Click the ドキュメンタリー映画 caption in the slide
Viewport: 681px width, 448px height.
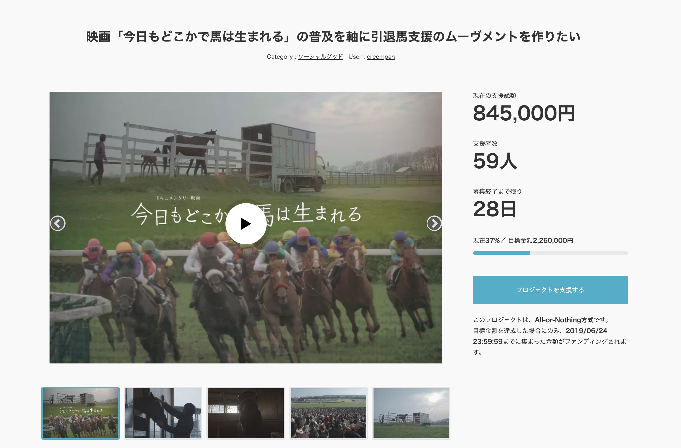(x=178, y=198)
